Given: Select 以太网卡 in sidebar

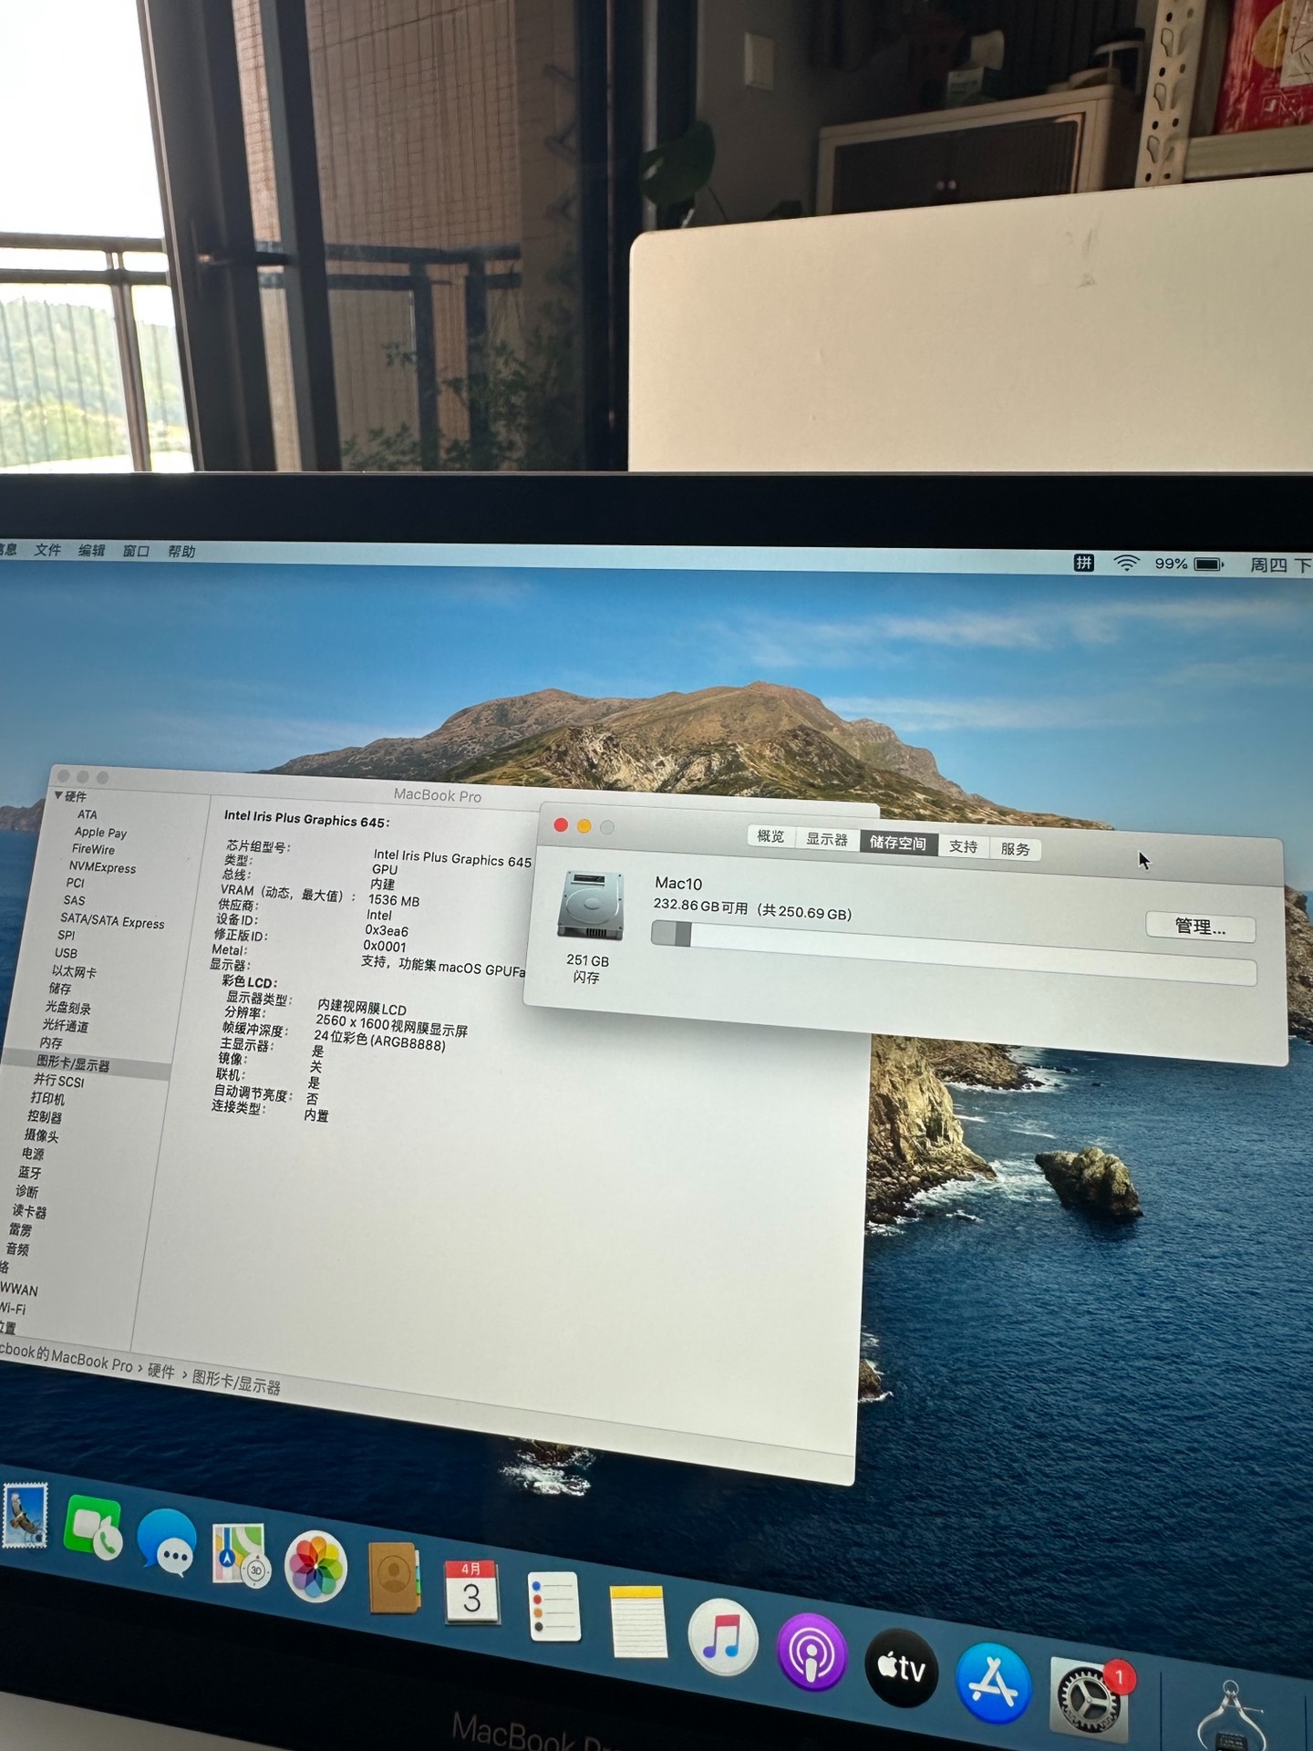Looking at the screenshot, I should pos(74,971).
